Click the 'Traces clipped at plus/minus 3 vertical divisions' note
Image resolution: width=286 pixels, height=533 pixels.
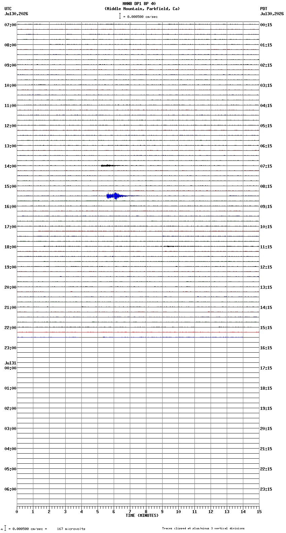pyautogui.click(x=203, y=528)
